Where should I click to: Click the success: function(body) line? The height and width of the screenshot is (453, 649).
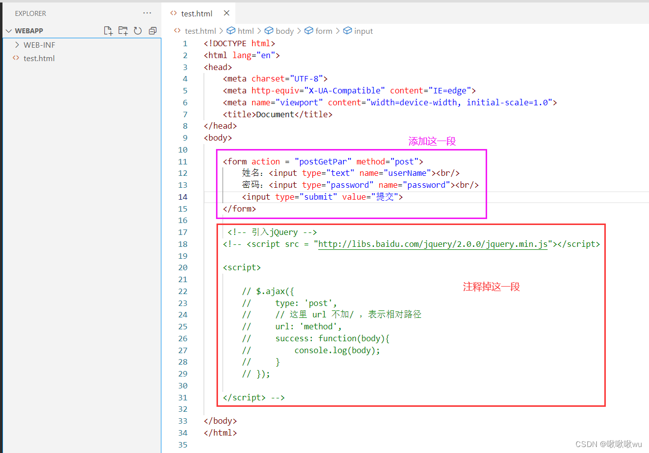(333, 338)
